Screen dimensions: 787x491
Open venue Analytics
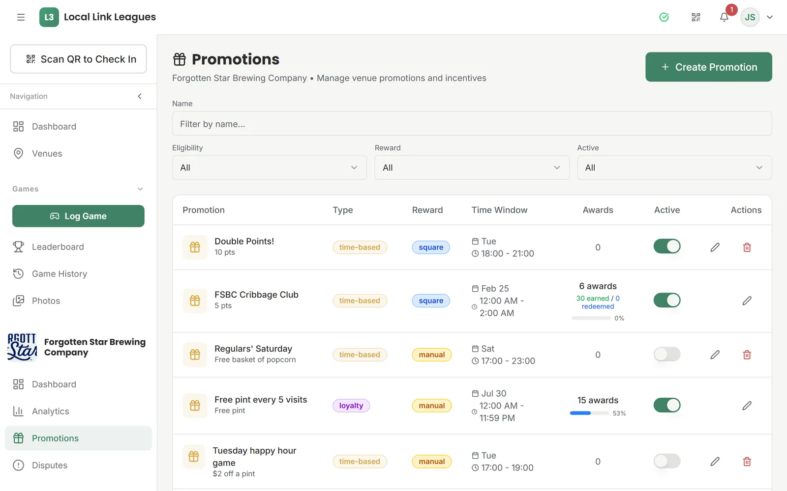click(79, 411)
